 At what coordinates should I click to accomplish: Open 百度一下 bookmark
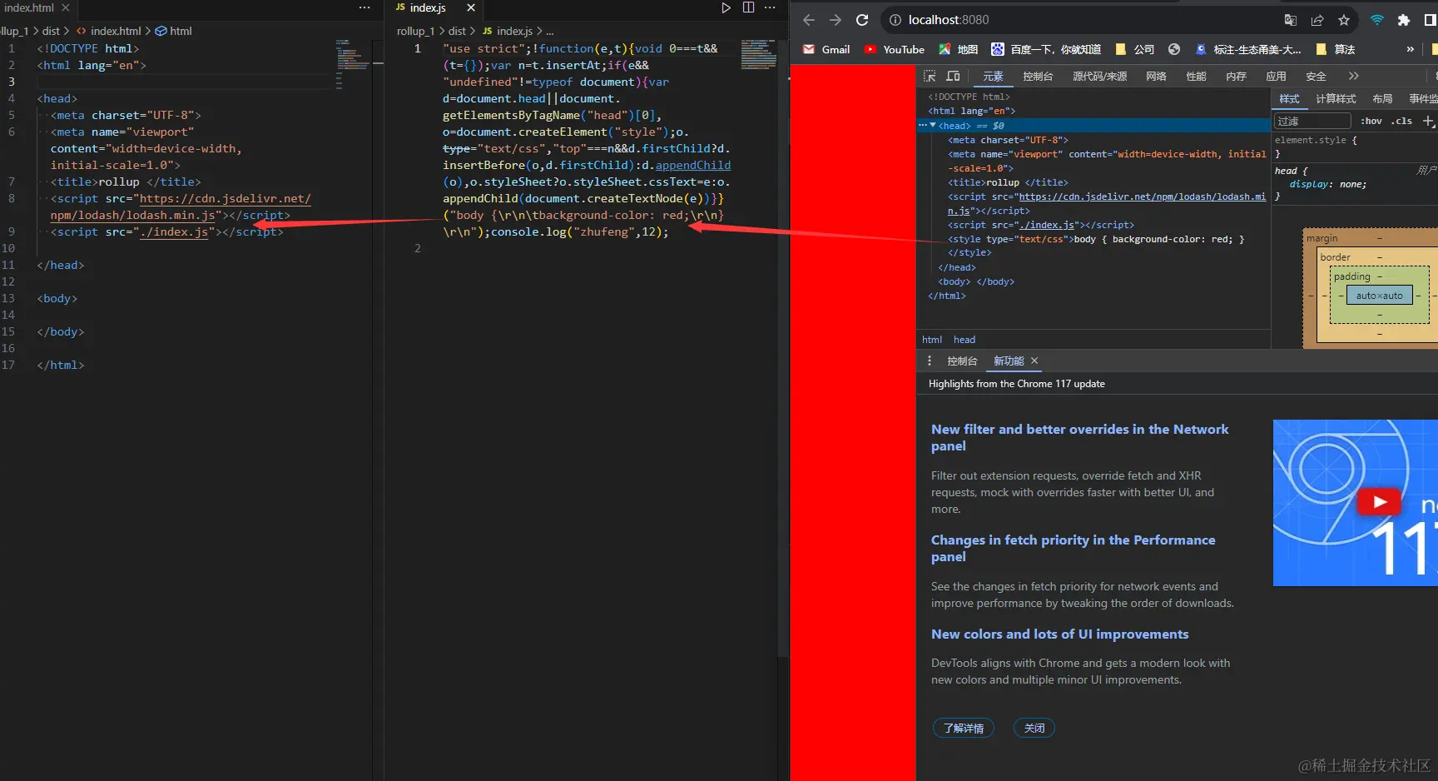pos(1046,49)
